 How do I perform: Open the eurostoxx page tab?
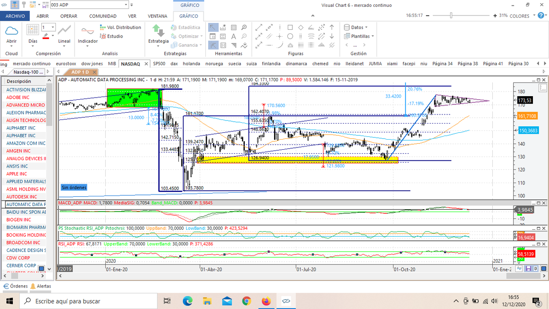(x=66, y=64)
